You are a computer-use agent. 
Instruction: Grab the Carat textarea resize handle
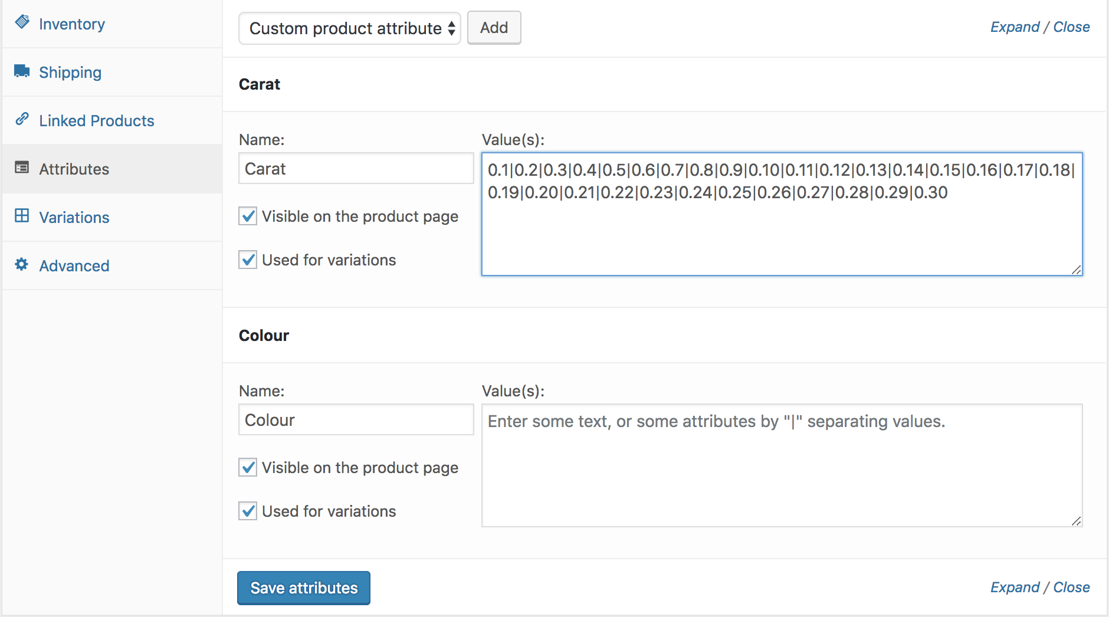(1077, 270)
